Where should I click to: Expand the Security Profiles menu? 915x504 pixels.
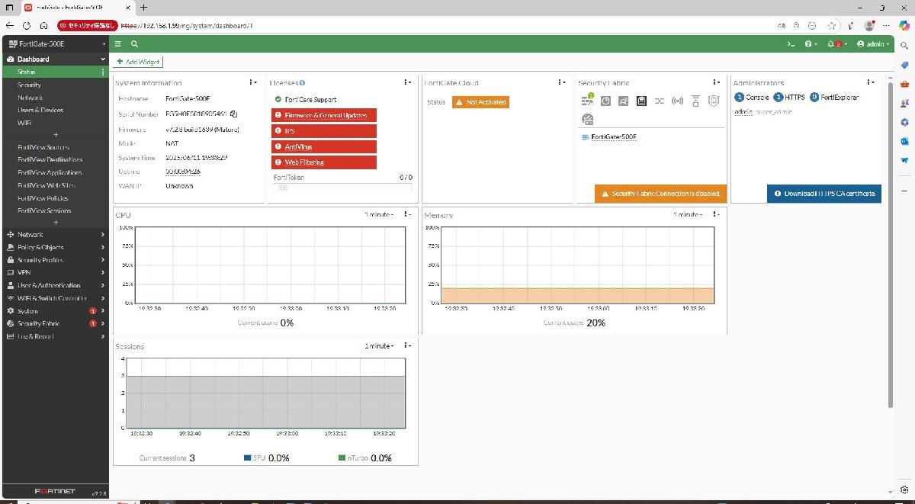pos(55,260)
